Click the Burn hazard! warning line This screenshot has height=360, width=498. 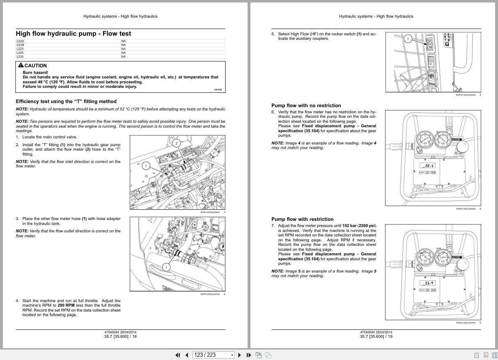(35, 72)
